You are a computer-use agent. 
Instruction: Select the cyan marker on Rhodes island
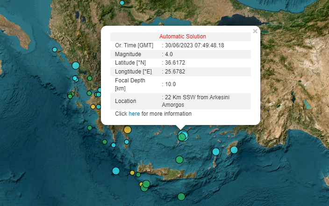pos(234,150)
